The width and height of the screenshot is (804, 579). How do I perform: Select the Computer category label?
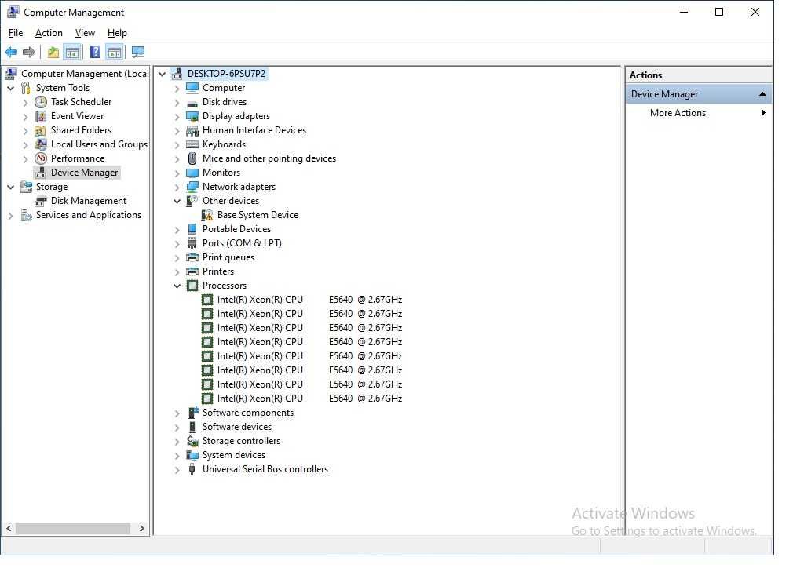(224, 88)
